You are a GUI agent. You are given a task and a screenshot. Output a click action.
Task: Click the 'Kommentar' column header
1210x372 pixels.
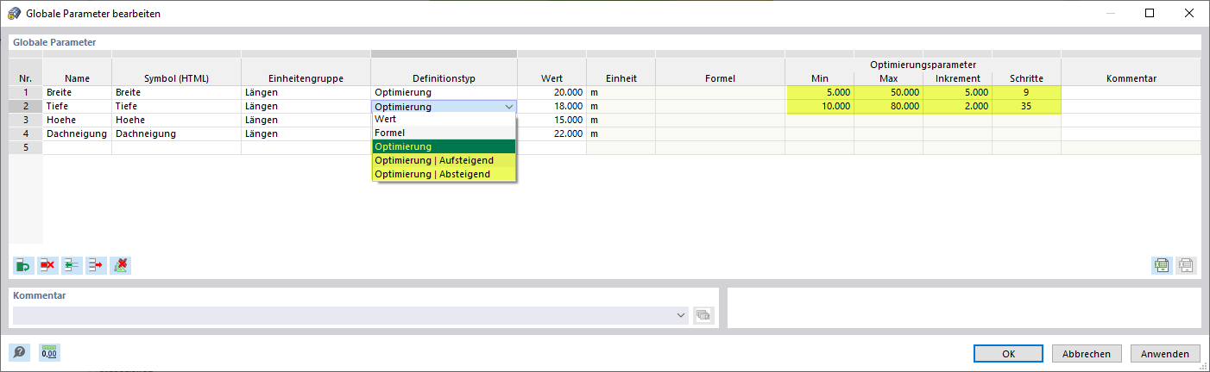point(1131,78)
